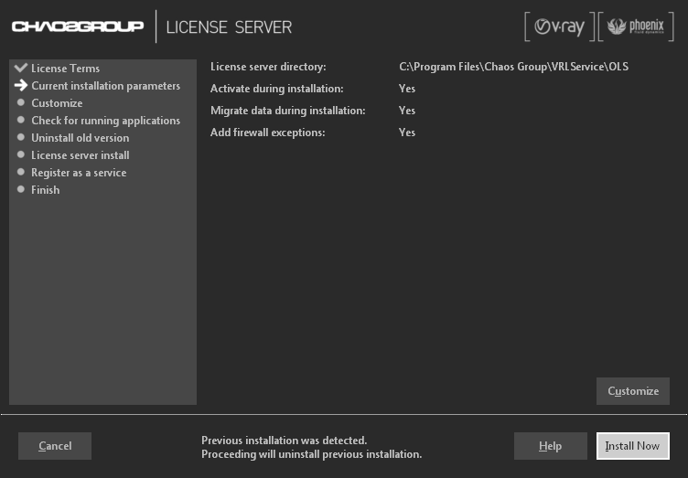Click the current step arrow icon
The height and width of the screenshot is (478, 688).
coord(21,86)
